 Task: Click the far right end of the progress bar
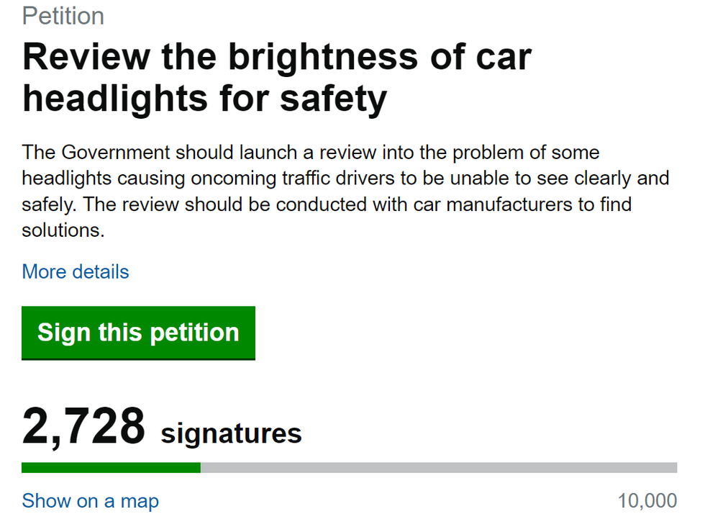click(x=674, y=468)
